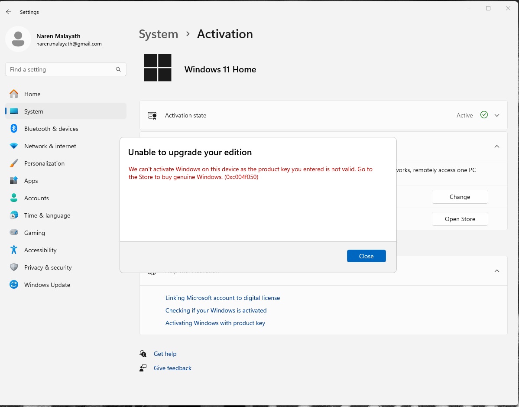Click the user profile avatar picture

coord(18,39)
